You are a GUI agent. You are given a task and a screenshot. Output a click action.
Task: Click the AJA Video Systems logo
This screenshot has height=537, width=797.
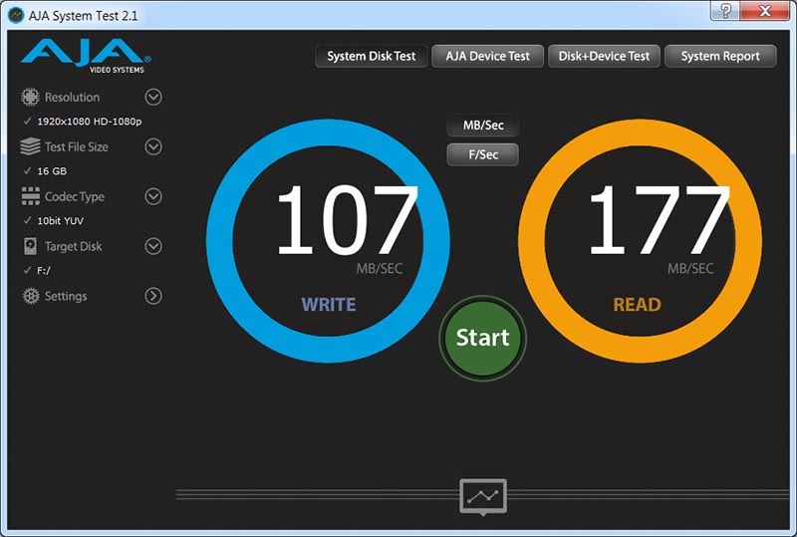click(x=86, y=56)
